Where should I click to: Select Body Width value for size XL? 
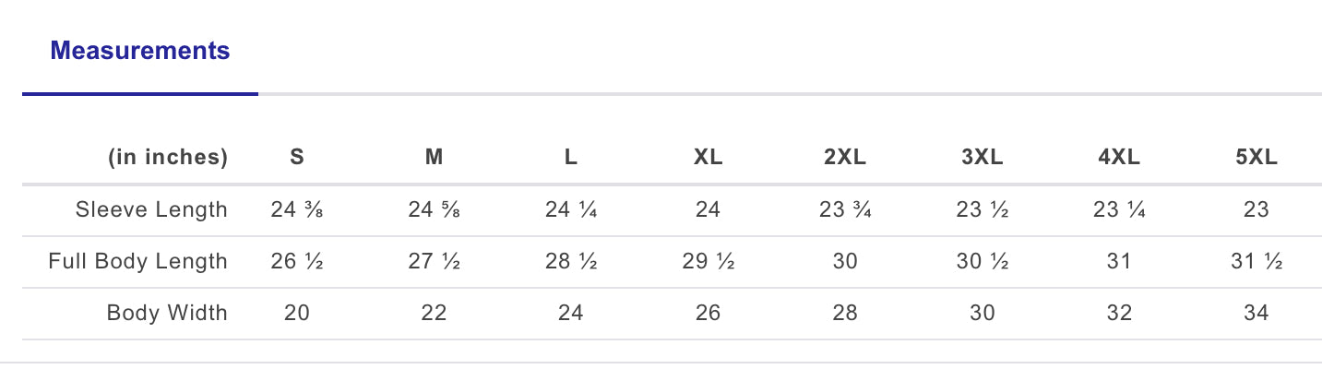[x=708, y=313]
